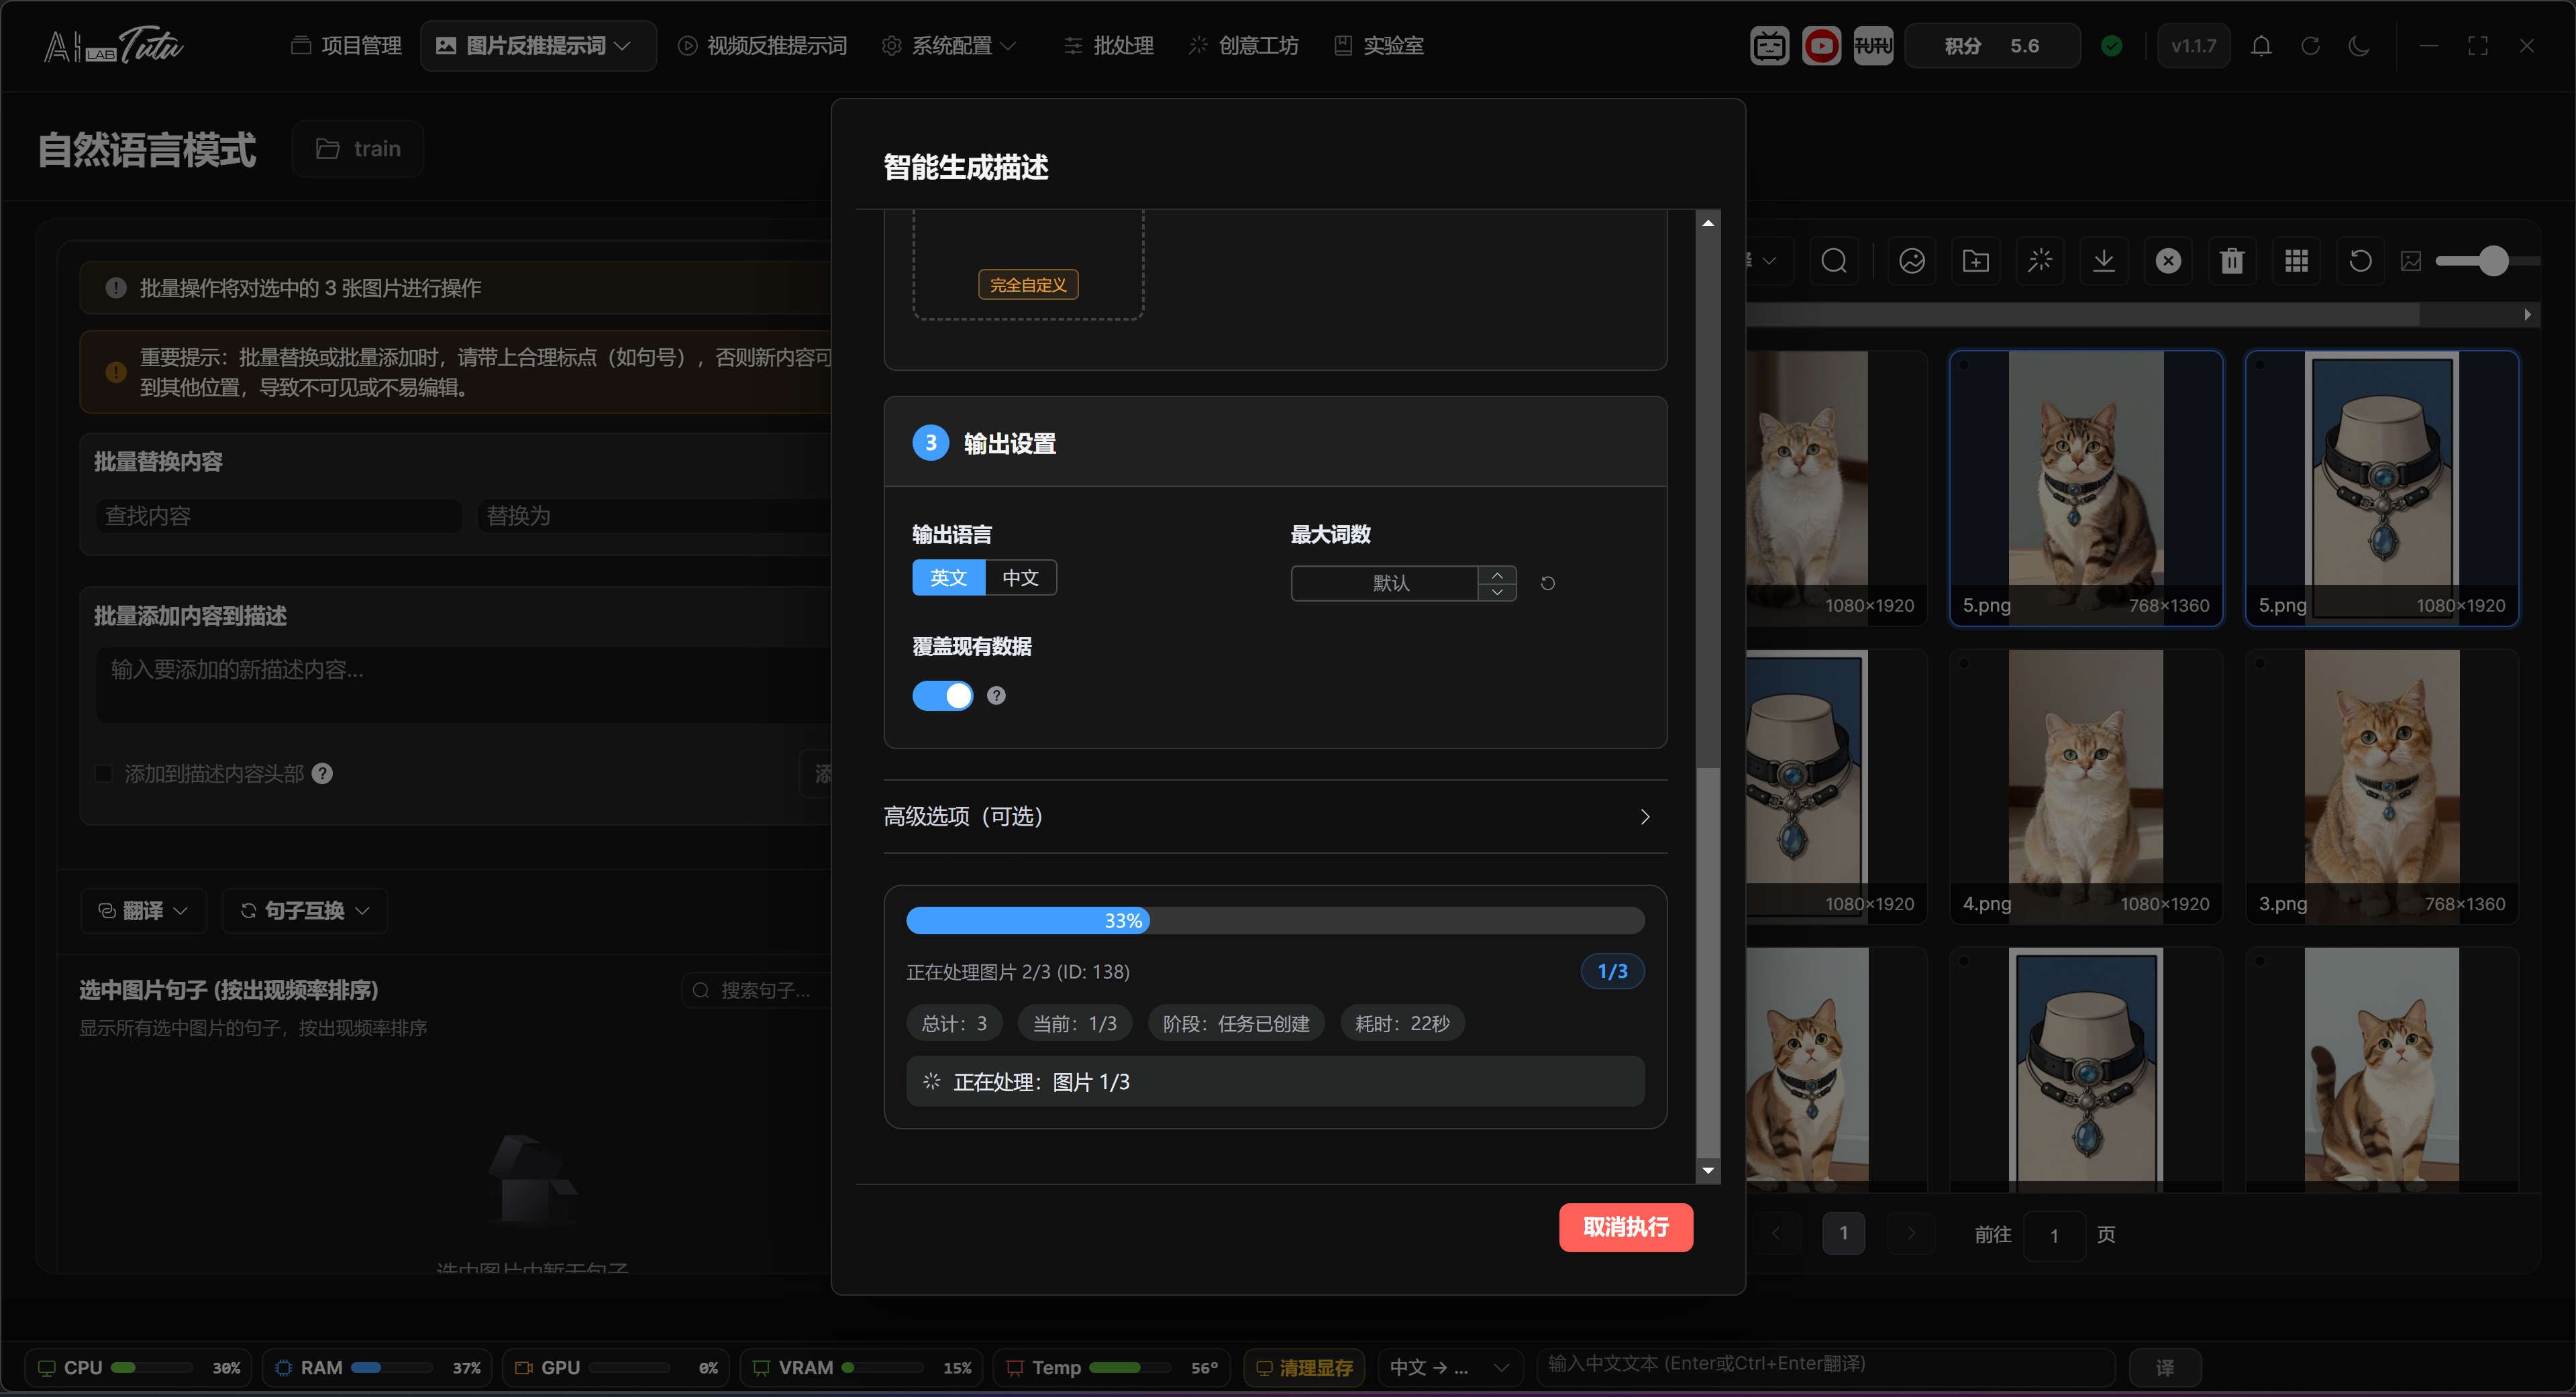Image resolution: width=2576 pixels, height=1397 pixels.
Task: Reset the max word count value
Action: click(1548, 583)
